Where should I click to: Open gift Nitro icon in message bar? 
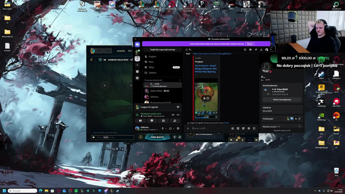coord(232,128)
